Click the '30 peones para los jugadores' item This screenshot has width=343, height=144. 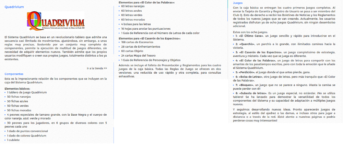[x=56, y=125]
